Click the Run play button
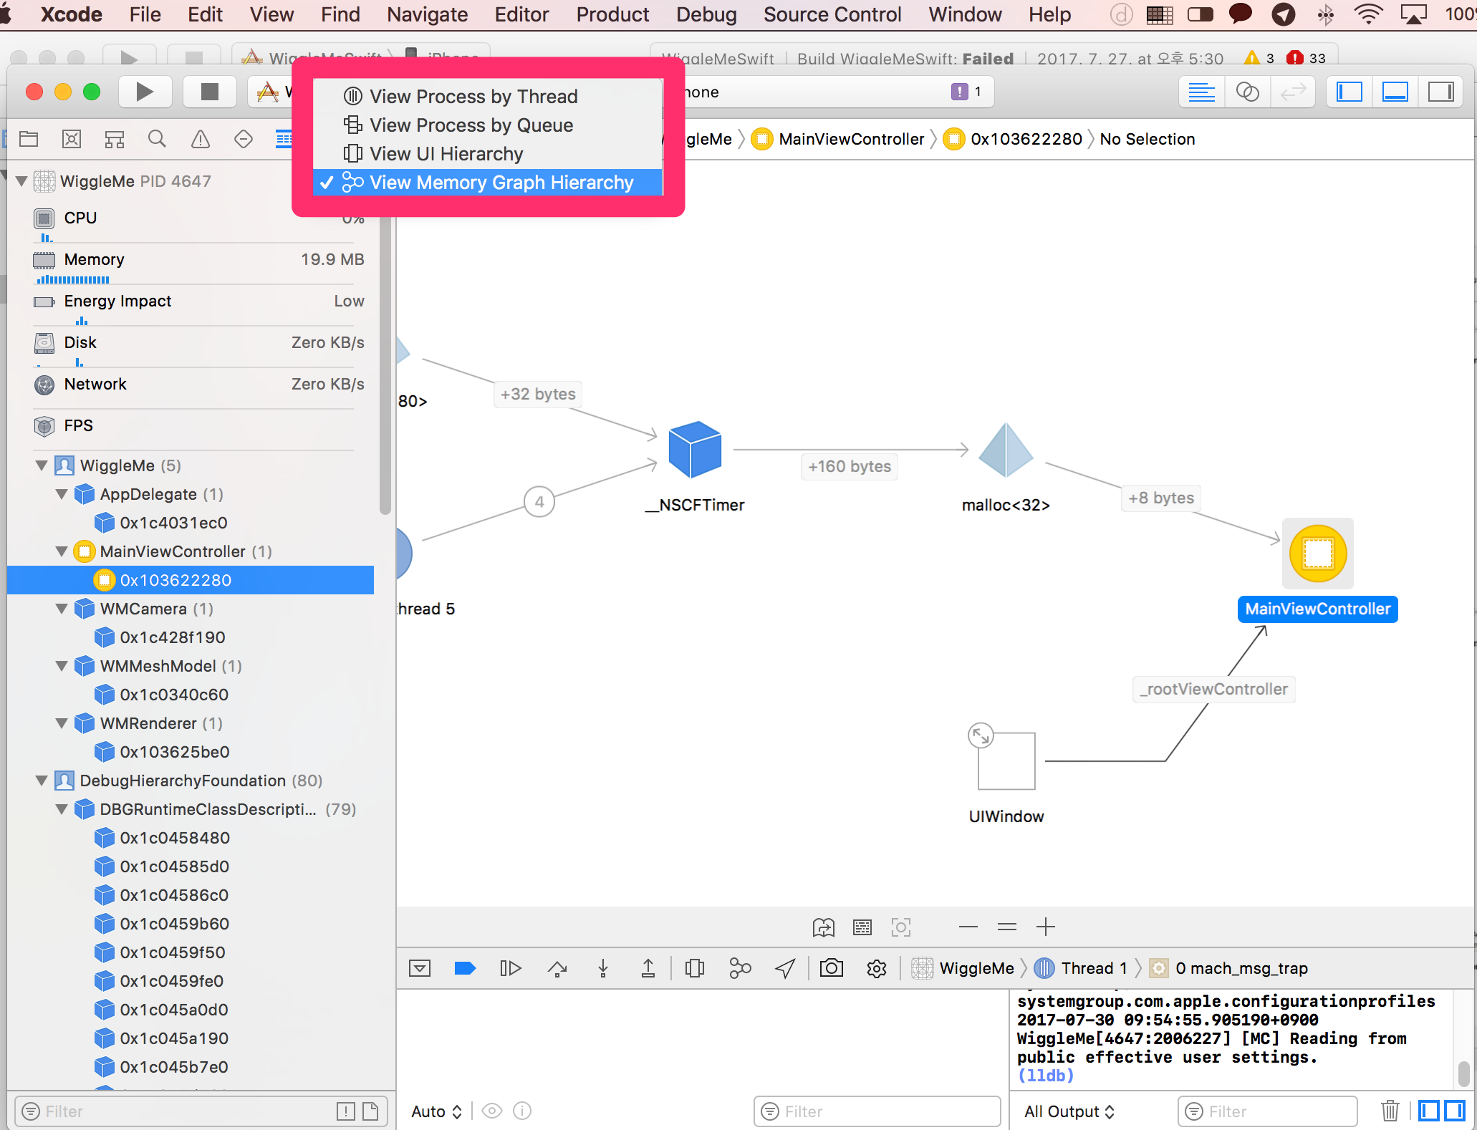The width and height of the screenshot is (1477, 1130). click(145, 92)
